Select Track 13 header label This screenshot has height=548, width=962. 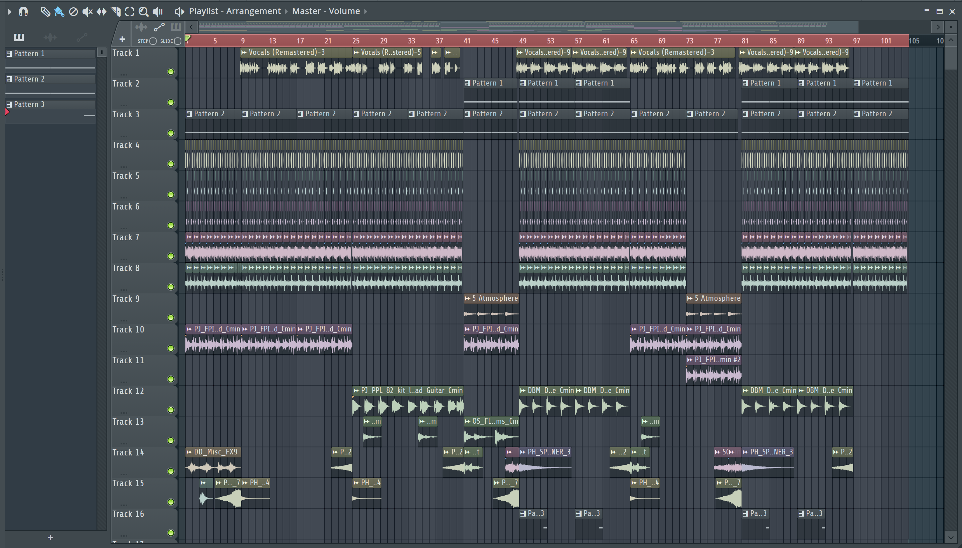click(128, 422)
